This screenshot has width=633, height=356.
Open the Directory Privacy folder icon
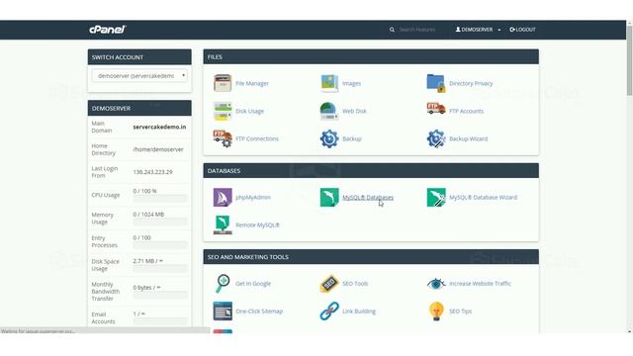(x=436, y=83)
